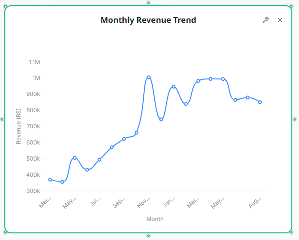Click the top-left corner resize handle

(x=5, y=6)
